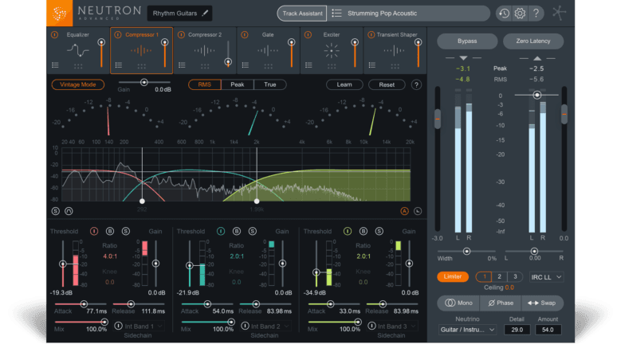Viewport: 621px width, 348px height.
Task: Toggle Equalizer module power button
Action: 55,35
